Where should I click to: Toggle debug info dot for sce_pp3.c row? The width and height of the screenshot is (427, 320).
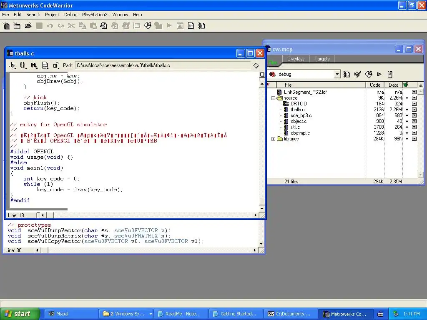click(407, 115)
